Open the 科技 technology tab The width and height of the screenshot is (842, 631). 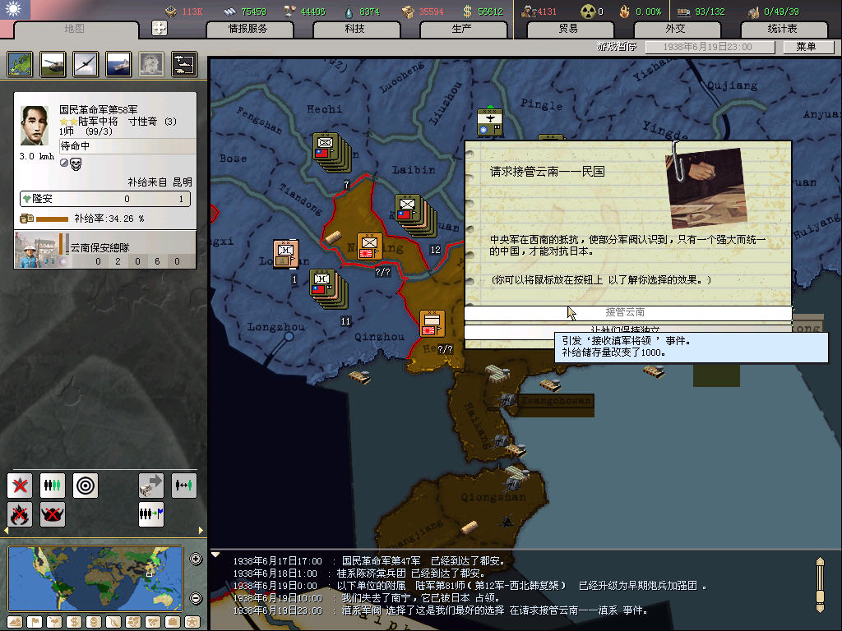click(354, 29)
